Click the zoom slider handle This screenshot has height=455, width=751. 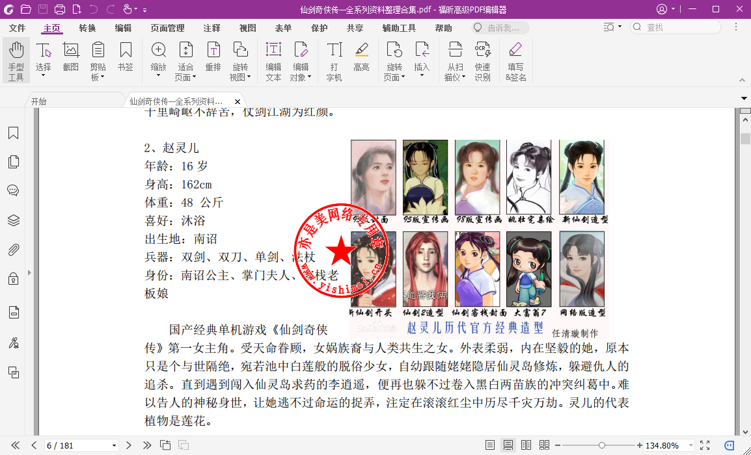click(602, 445)
